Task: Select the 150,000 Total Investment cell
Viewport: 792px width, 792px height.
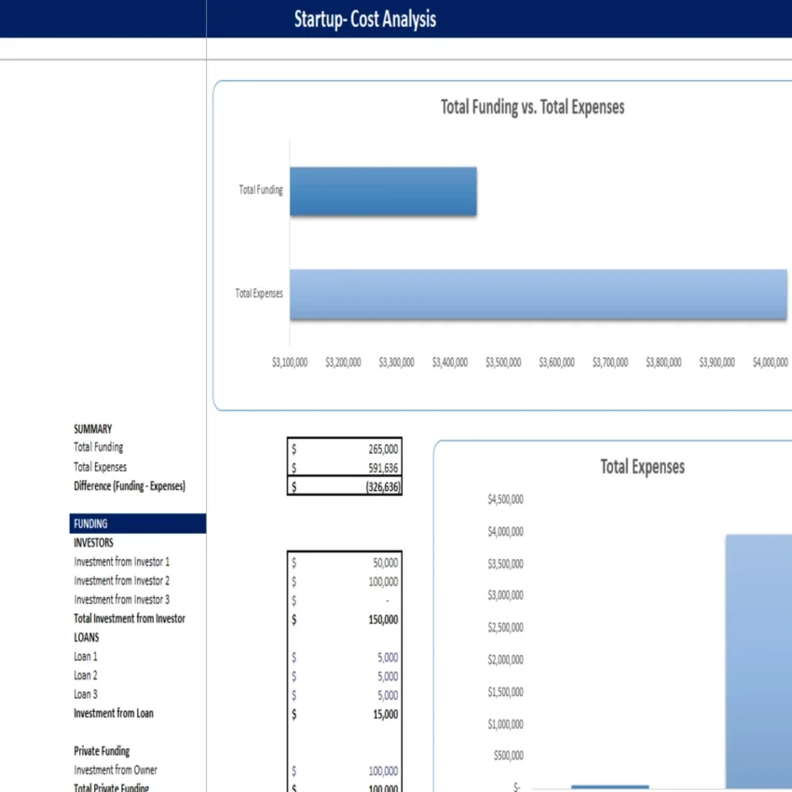Action: coord(345,619)
